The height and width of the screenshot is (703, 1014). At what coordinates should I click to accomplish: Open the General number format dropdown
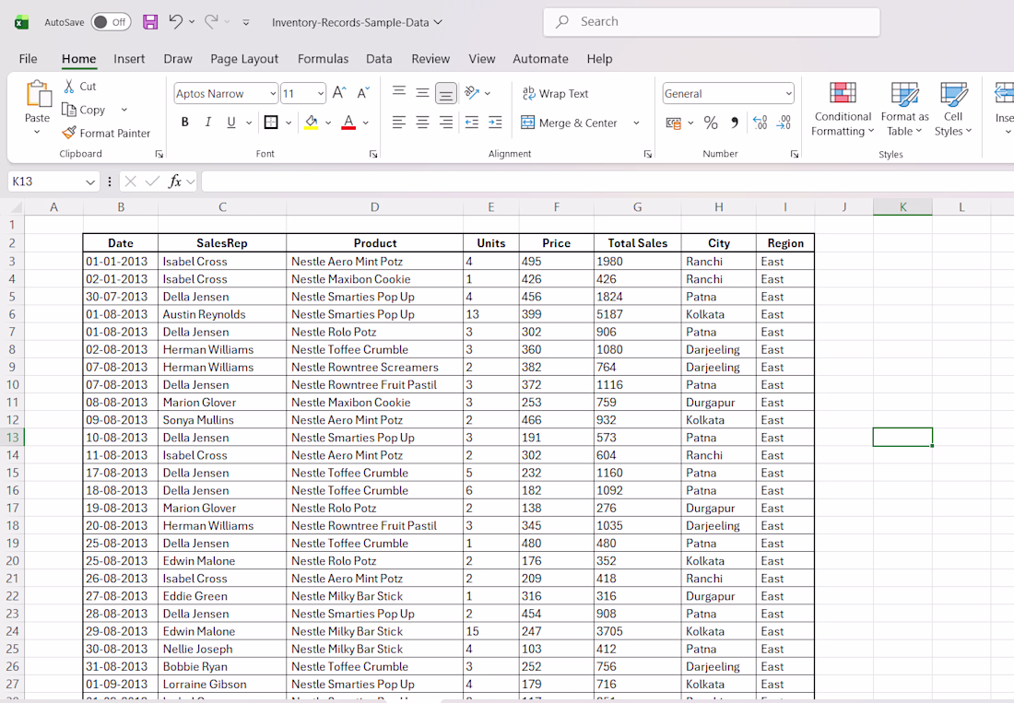[789, 94]
